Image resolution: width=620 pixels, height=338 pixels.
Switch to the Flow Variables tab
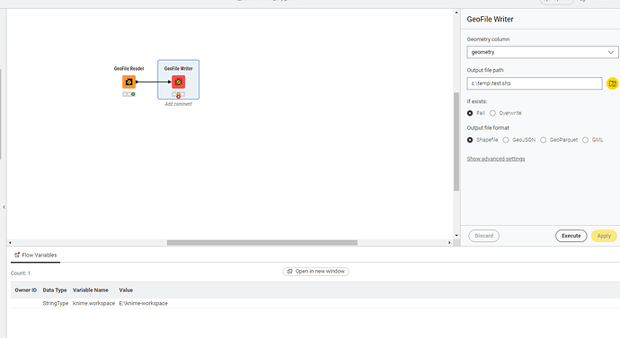tap(36, 256)
